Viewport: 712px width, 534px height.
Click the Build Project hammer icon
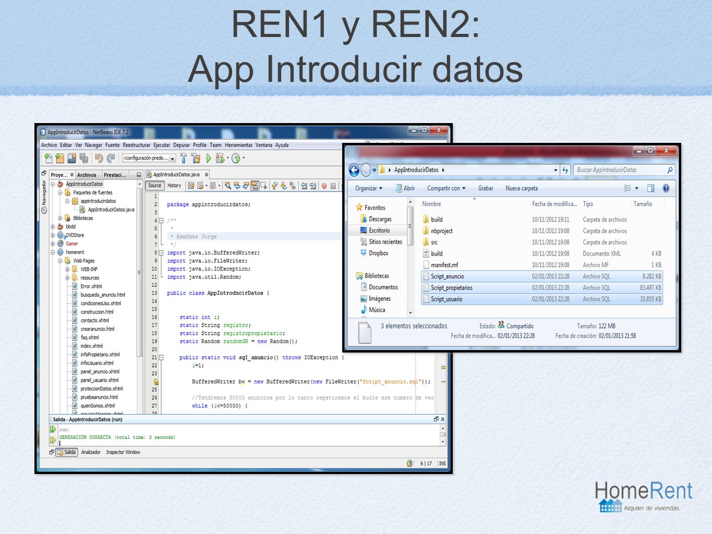point(184,158)
